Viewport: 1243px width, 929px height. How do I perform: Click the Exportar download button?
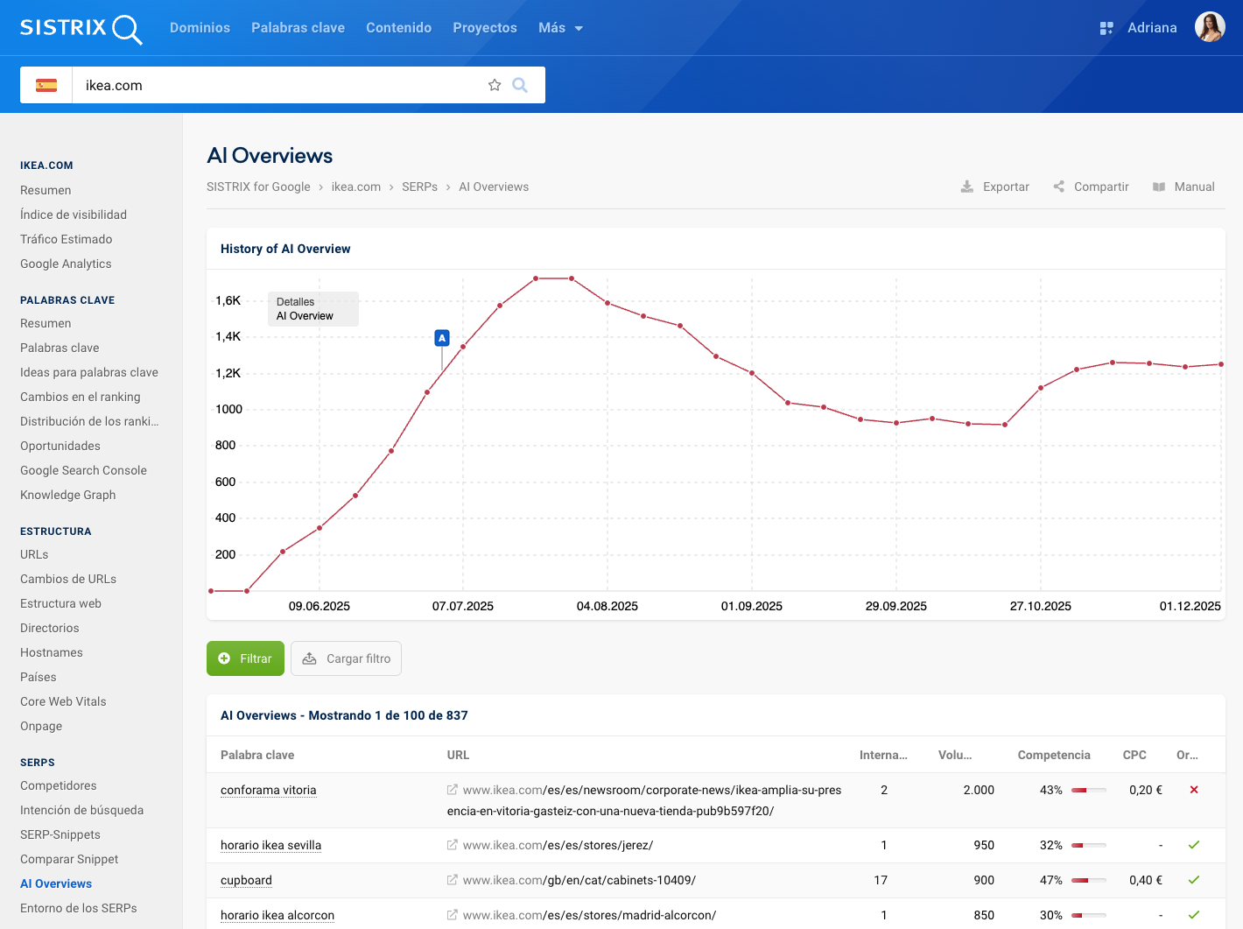pos(995,187)
